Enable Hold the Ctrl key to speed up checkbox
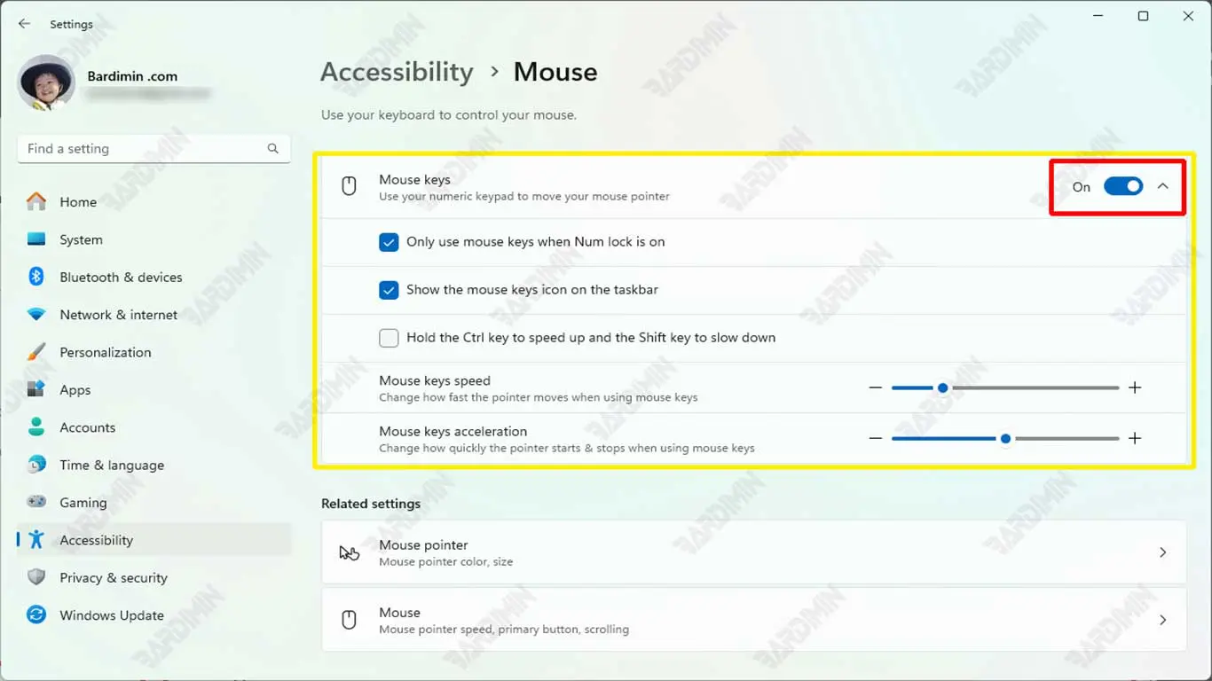 point(389,338)
